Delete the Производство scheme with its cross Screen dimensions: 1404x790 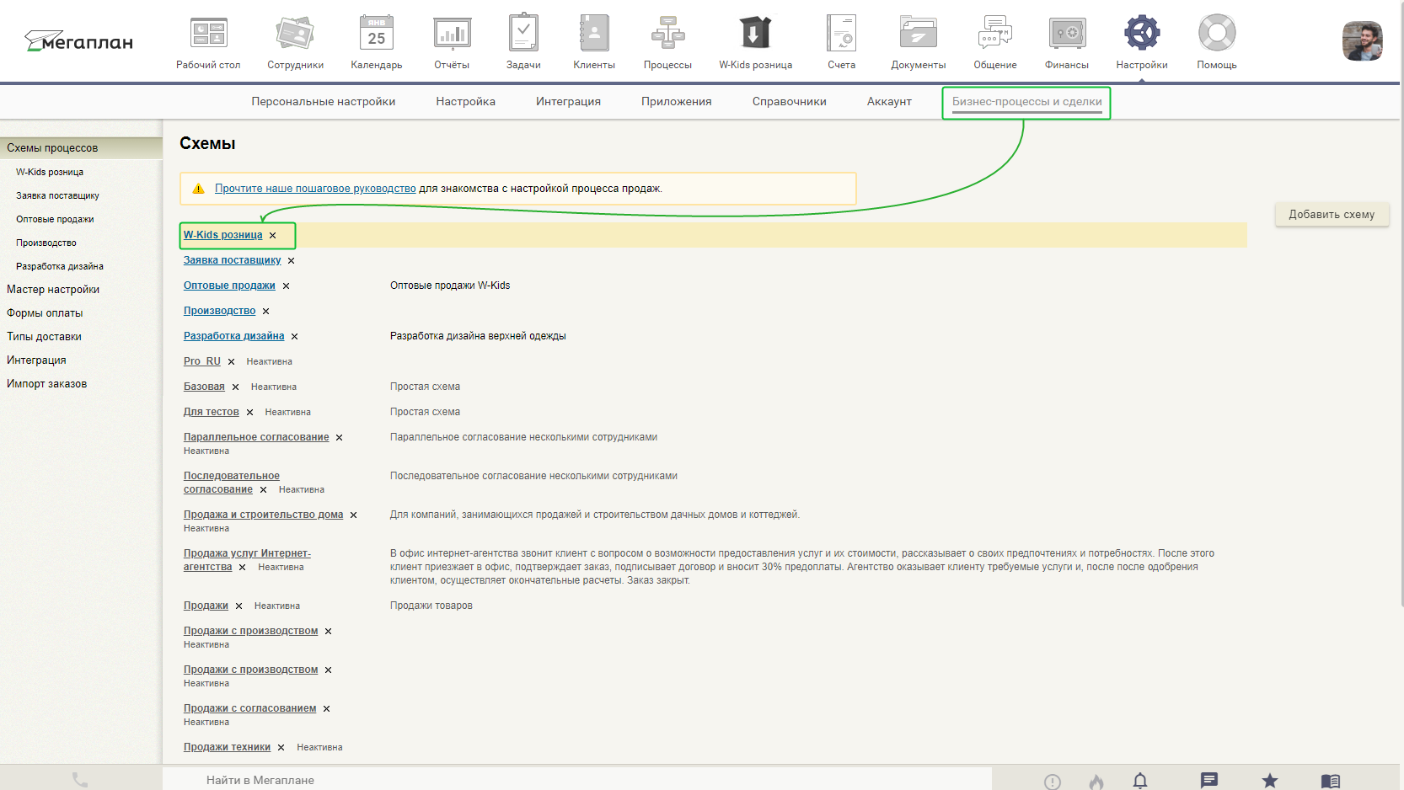[266, 312]
